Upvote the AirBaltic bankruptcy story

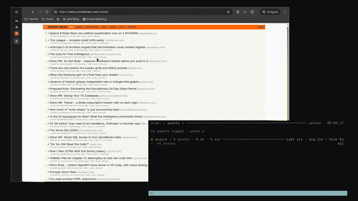48,158
